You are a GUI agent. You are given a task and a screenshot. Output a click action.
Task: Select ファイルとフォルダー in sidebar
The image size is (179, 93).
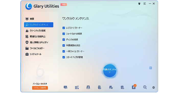[x=39, y=48]
